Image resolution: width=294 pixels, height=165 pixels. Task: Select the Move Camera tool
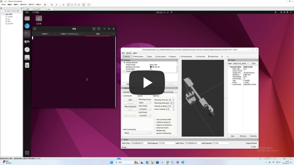[x=138, y=56]
